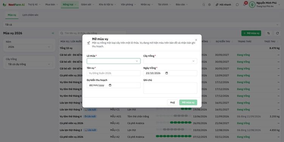The width and height of the screenshot is (284, 142).
Task: Click the Tổng 15 vụ summary row
Action: tap(170, 48)
